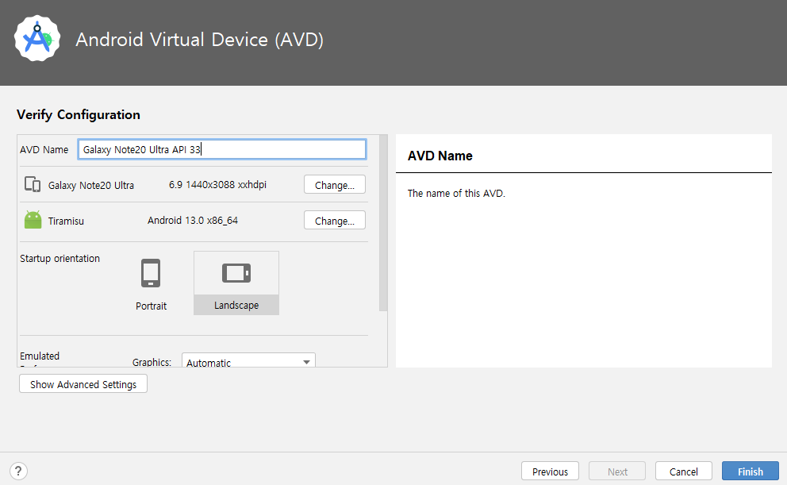Viewport: 787px width, 485px height.
Task: Click the AVD Name text field
Action: coord(222,149)
